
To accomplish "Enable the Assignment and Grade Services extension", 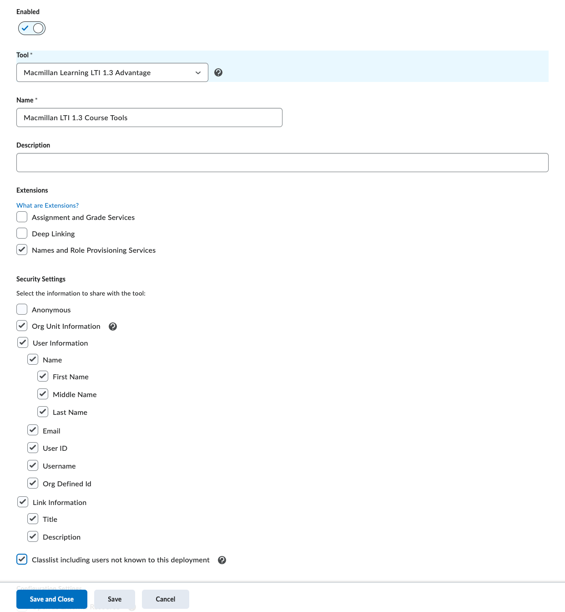I will 22,217.
